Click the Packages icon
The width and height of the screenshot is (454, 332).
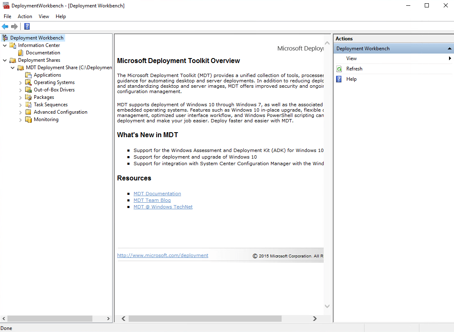coord(29,97)
